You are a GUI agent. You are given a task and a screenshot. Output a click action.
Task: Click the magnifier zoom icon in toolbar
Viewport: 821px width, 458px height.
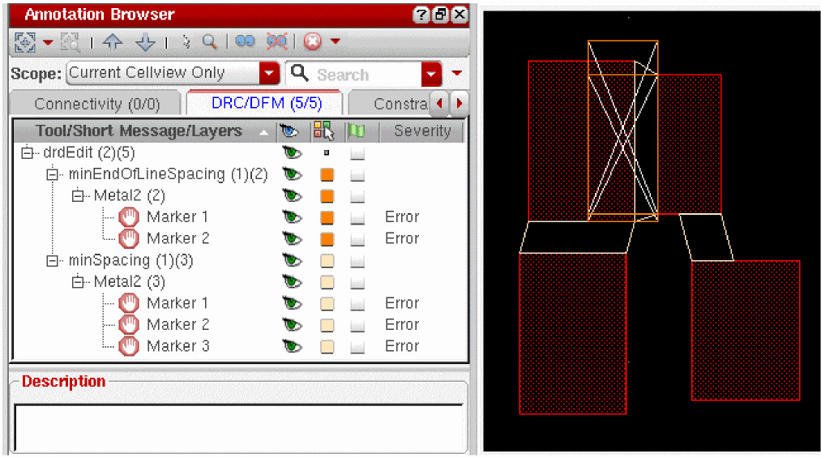coord(209,41)
